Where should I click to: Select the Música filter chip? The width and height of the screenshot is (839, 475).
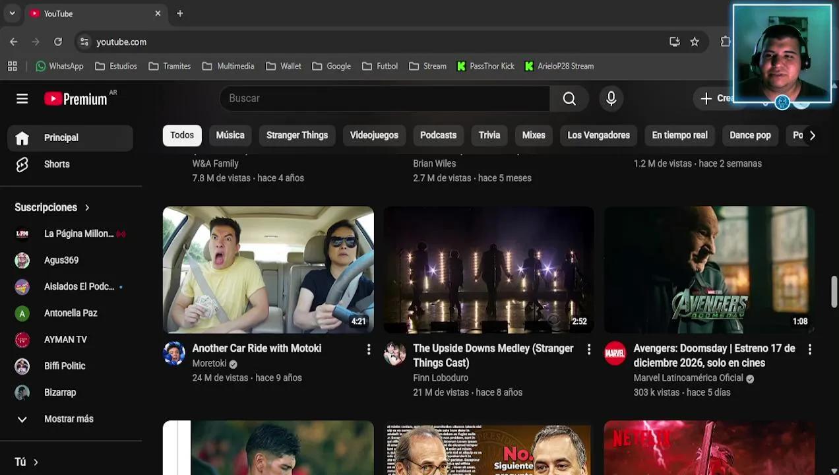pos(230,135)
